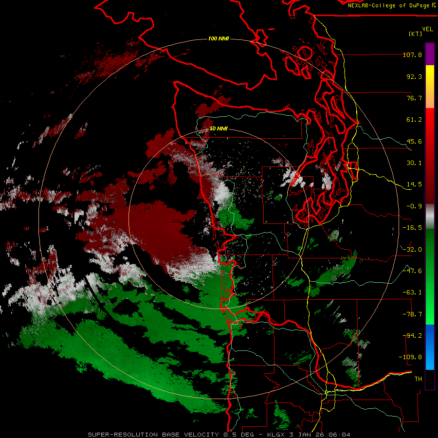Click the -47.6 value on velocity scale
The image size is (438, 438).
(412, 271)
